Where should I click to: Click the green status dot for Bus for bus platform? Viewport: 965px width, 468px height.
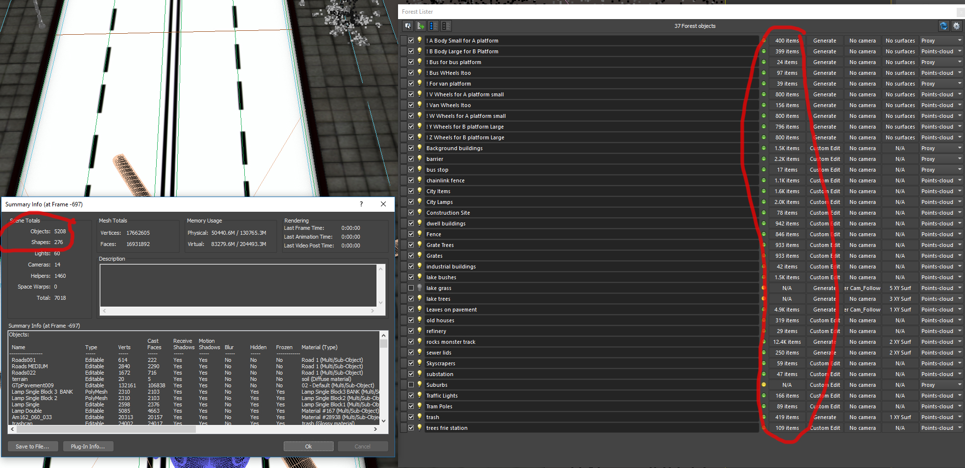(763, 62)
